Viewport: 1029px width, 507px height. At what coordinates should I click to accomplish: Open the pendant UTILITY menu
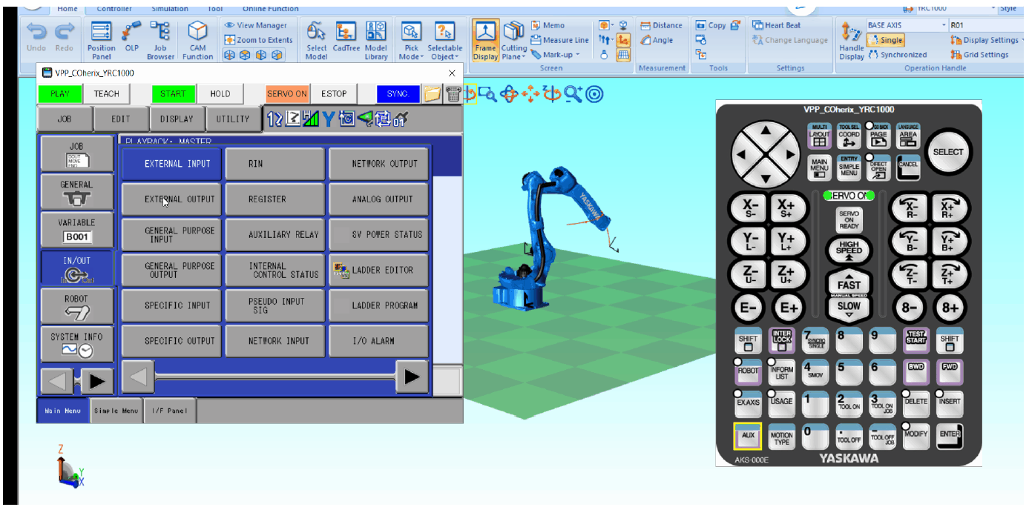pyautogui.click(x=233, y=119)
